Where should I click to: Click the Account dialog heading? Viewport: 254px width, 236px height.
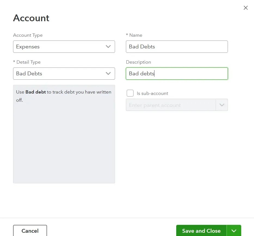(x=31, y=18)
